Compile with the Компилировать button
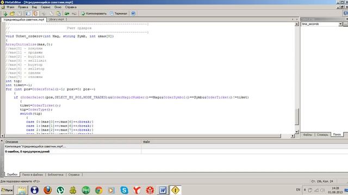 pos(94,14)
